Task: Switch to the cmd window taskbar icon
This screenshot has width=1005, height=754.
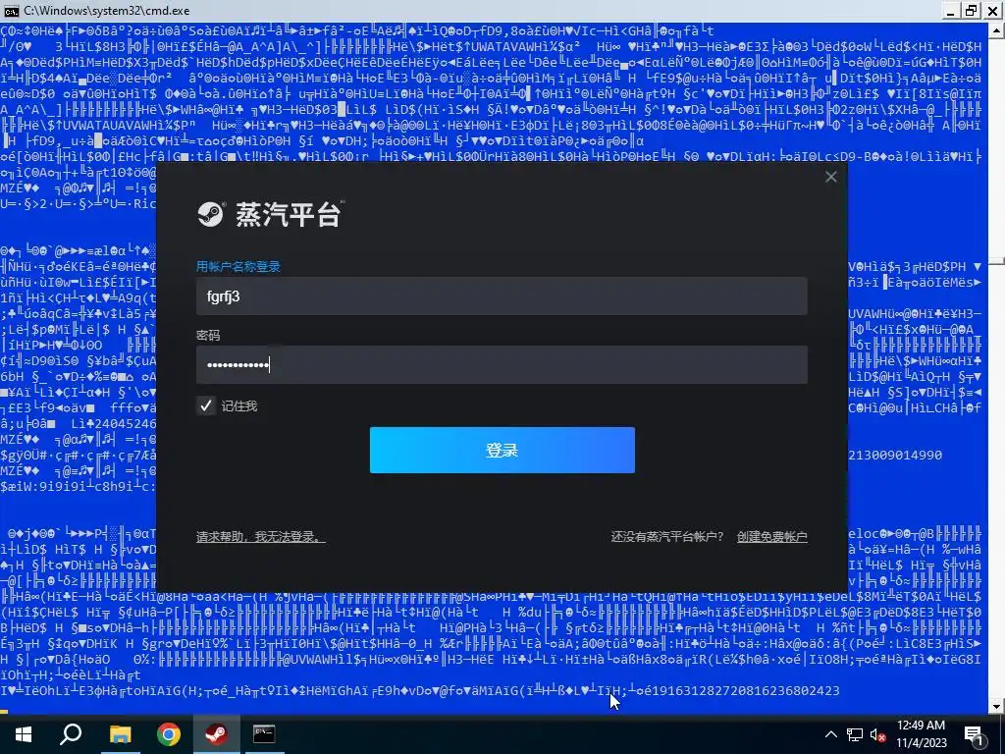Action: (263, 734)
